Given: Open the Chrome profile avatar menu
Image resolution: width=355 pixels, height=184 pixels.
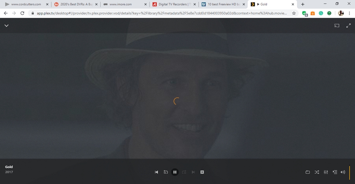Looking at the screenshot, I should coord(341,13).
